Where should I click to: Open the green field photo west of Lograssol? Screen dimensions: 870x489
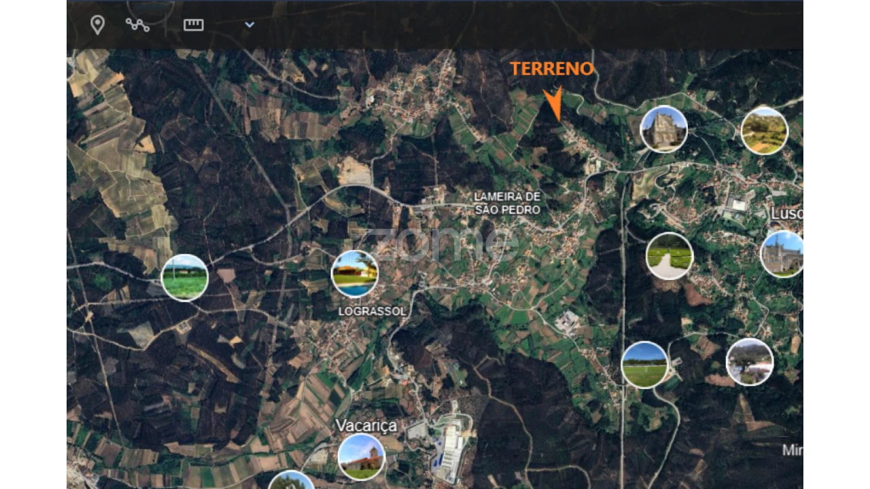pos(185,278)
